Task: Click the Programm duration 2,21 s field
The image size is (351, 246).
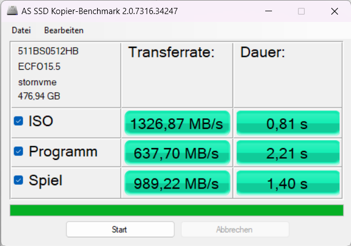Action: point(288,153)
